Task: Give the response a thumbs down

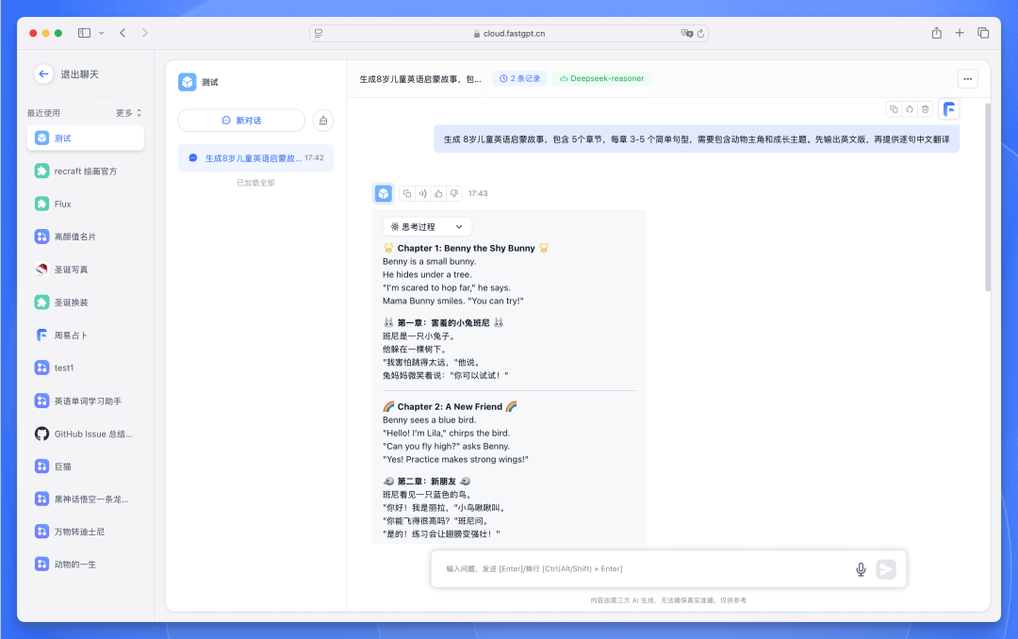Action: point(454,193)
